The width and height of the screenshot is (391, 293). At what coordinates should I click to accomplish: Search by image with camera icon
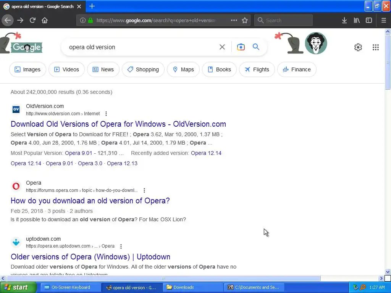241,47
